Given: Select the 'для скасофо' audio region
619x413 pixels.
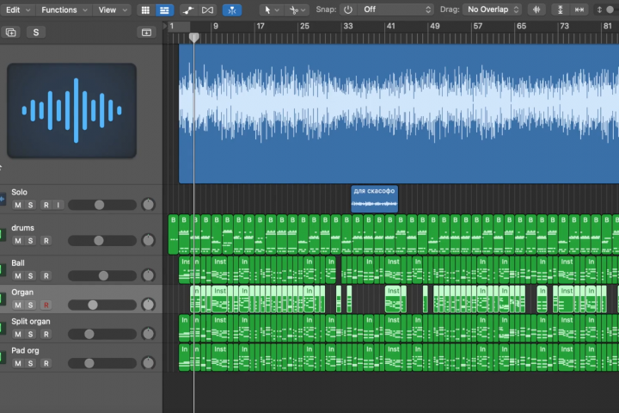Looking at the screenshot, I should pyautogui.click(x=374, y=199).
